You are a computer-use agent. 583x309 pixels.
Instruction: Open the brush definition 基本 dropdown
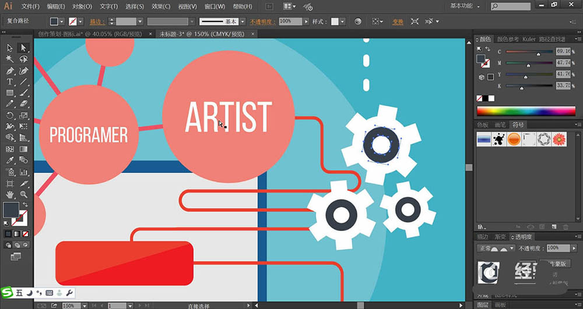click(243, 22)
